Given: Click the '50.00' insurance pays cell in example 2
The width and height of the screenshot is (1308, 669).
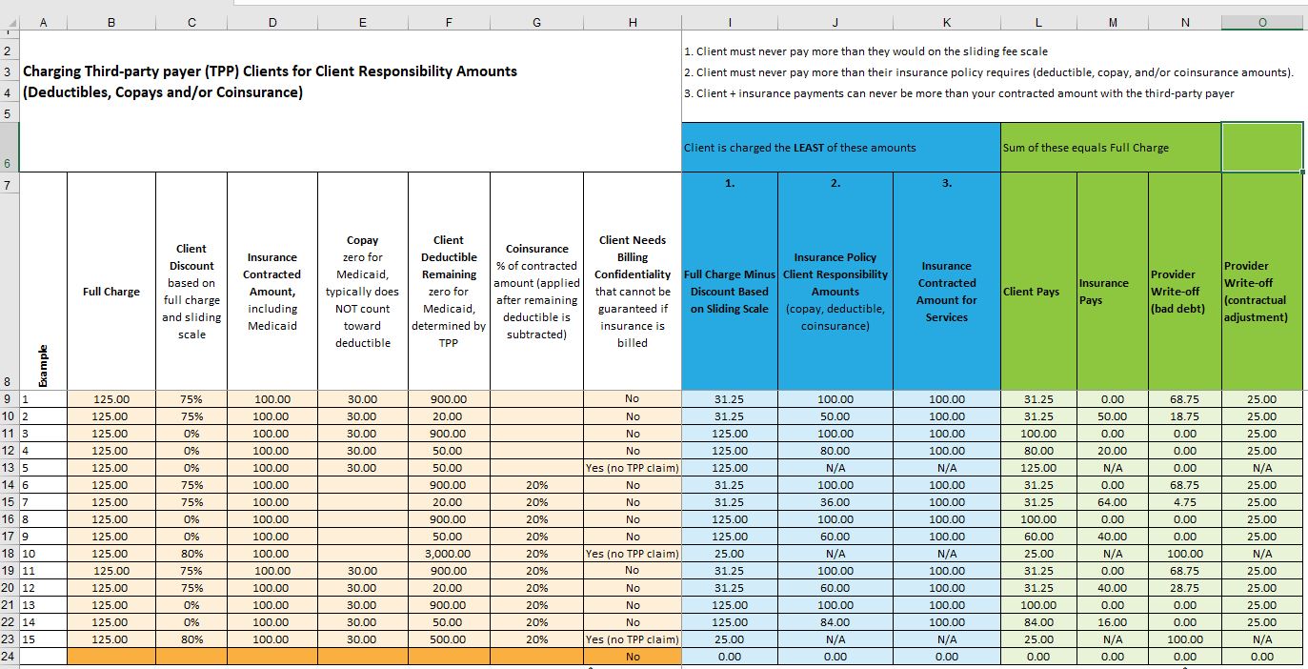Looking at the screenshot, I should click(x=1113, y=416).
